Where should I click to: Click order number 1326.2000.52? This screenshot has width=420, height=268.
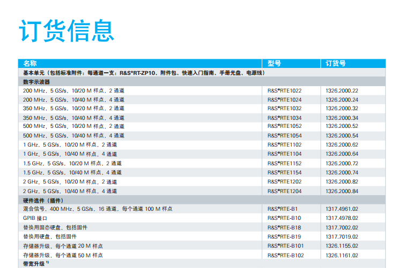(x=342, y=126)
